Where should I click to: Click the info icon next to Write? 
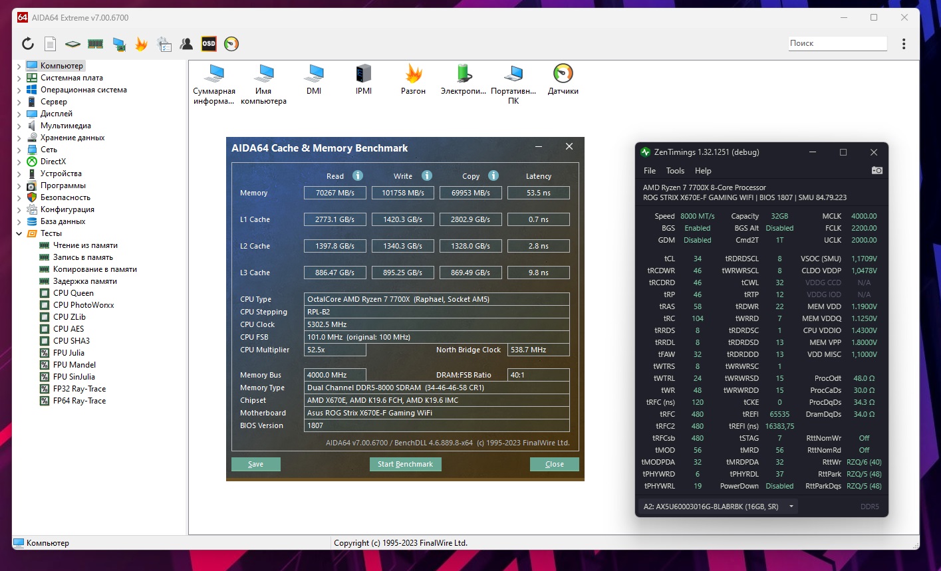point(427,176)
